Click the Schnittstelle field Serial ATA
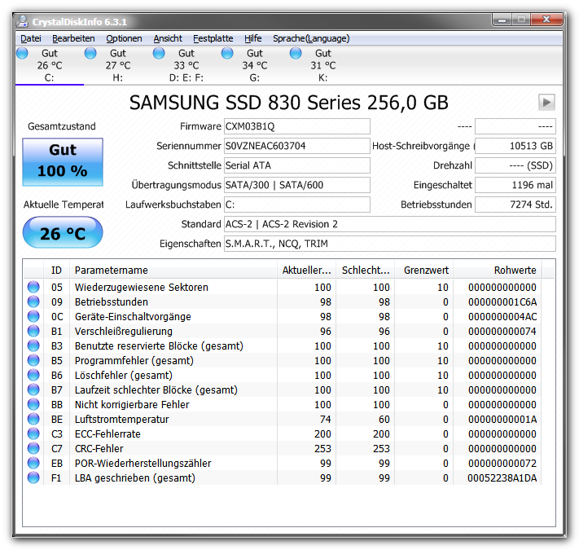 click(x=297, y=165)
